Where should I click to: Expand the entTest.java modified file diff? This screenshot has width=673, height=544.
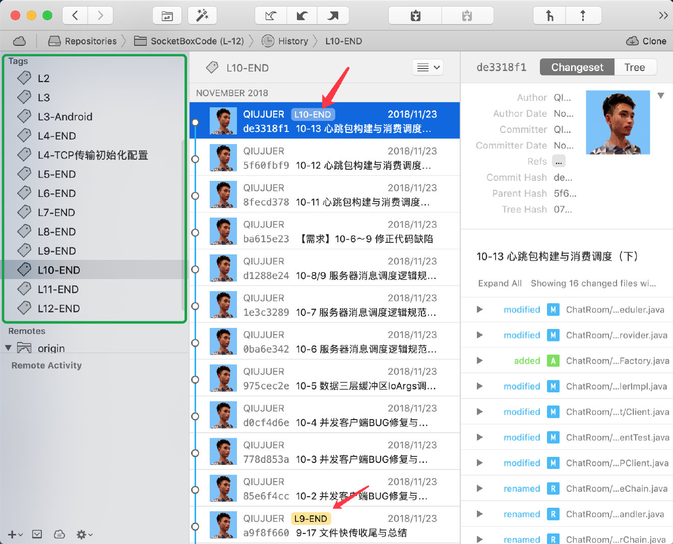(479, 437)
